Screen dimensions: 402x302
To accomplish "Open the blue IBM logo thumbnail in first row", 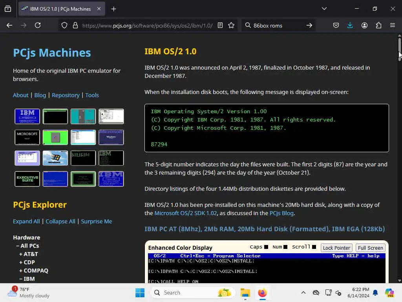I will (x=27, y=116).
